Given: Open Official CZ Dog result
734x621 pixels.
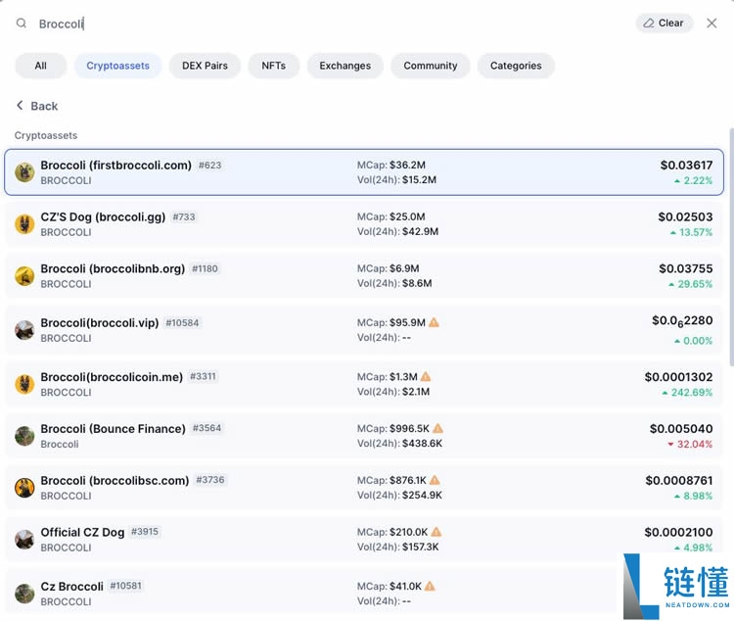Looking at the screenshot, I should [x=364, y=540].
